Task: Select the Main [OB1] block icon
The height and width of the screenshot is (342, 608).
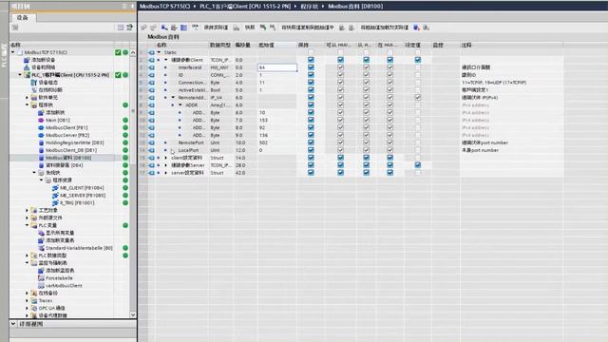Action: 41,121
